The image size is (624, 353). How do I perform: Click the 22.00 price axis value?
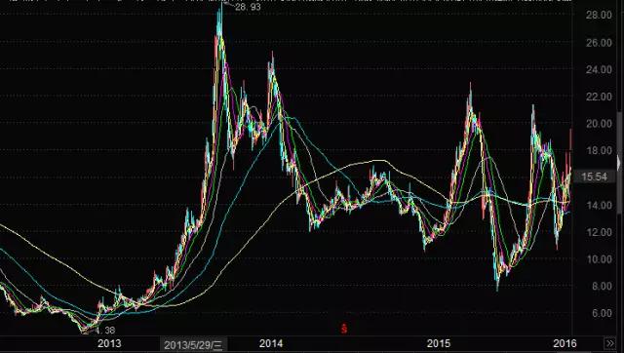pyautogui.click(x=599, y=97)
